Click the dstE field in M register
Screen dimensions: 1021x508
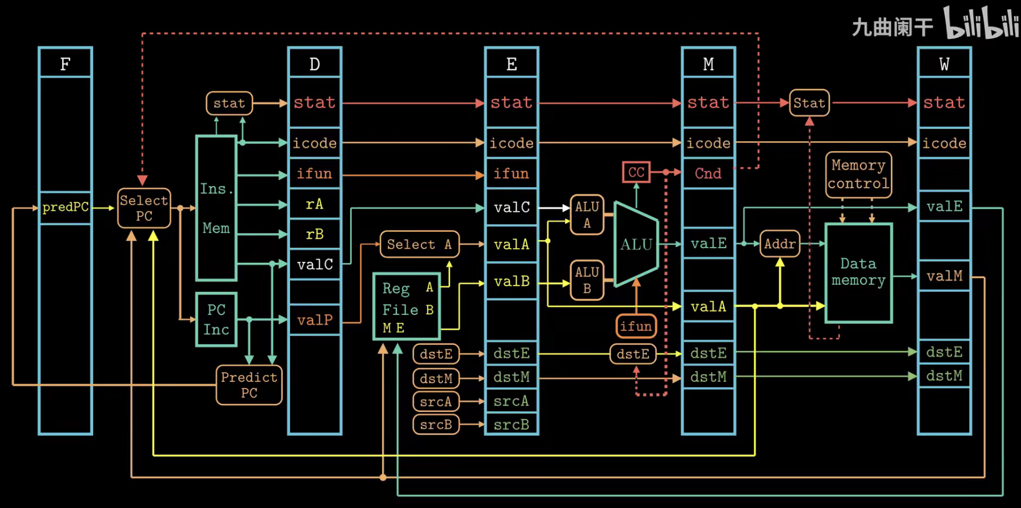[x=709, y=353]
